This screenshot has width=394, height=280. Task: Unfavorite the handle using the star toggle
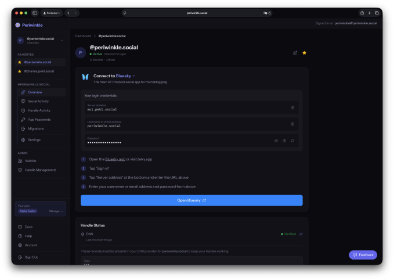coord(304,52)
